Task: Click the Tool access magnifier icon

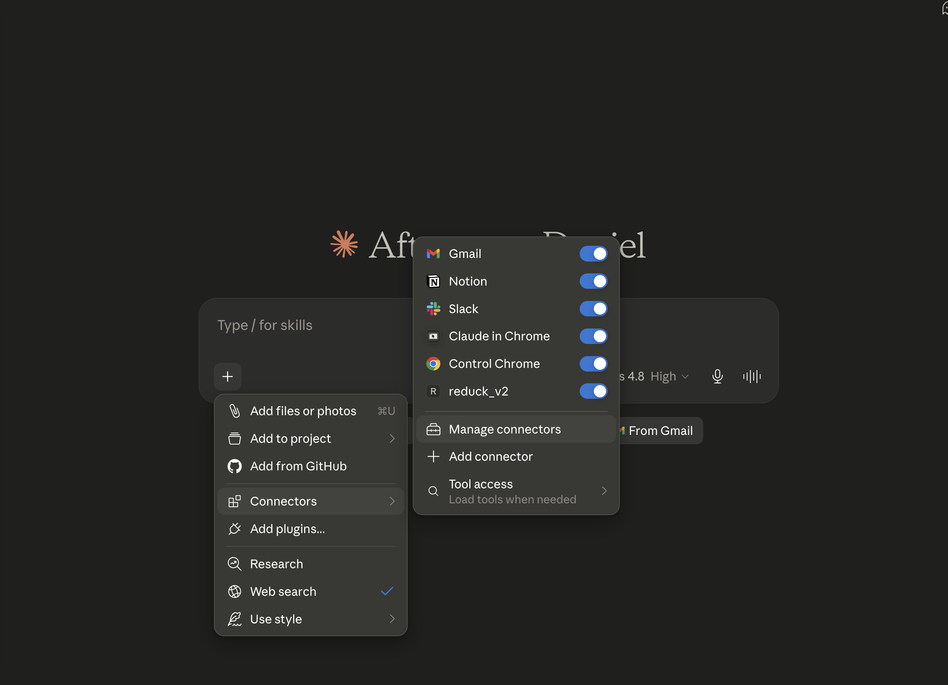Action: point(434,491)
